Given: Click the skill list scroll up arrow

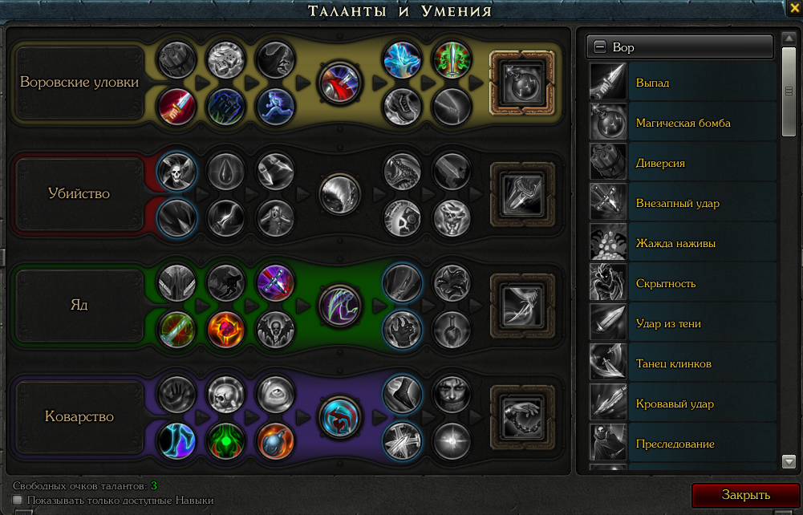Looking at the screenshot, I should (789, 39).
